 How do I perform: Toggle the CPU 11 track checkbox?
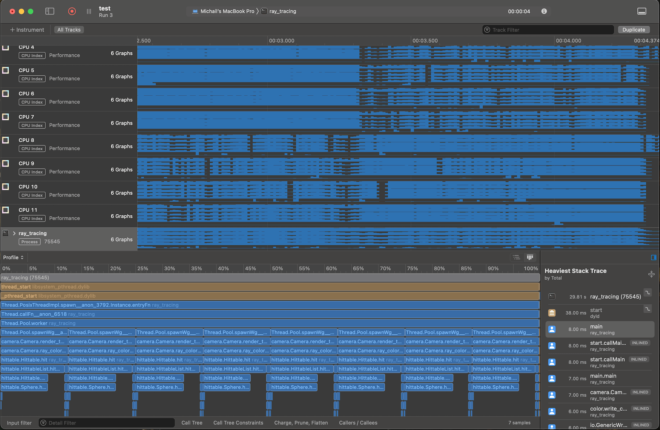(x=5, y=210)
